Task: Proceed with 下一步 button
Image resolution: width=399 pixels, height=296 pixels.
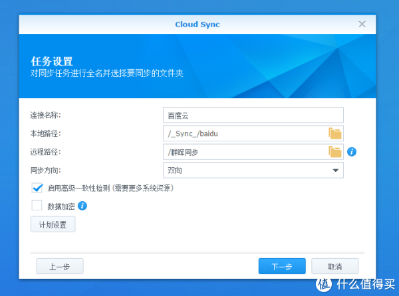Action: 281,266
